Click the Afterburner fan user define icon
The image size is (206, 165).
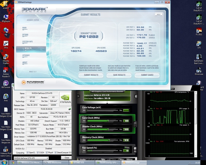[135, 150]
